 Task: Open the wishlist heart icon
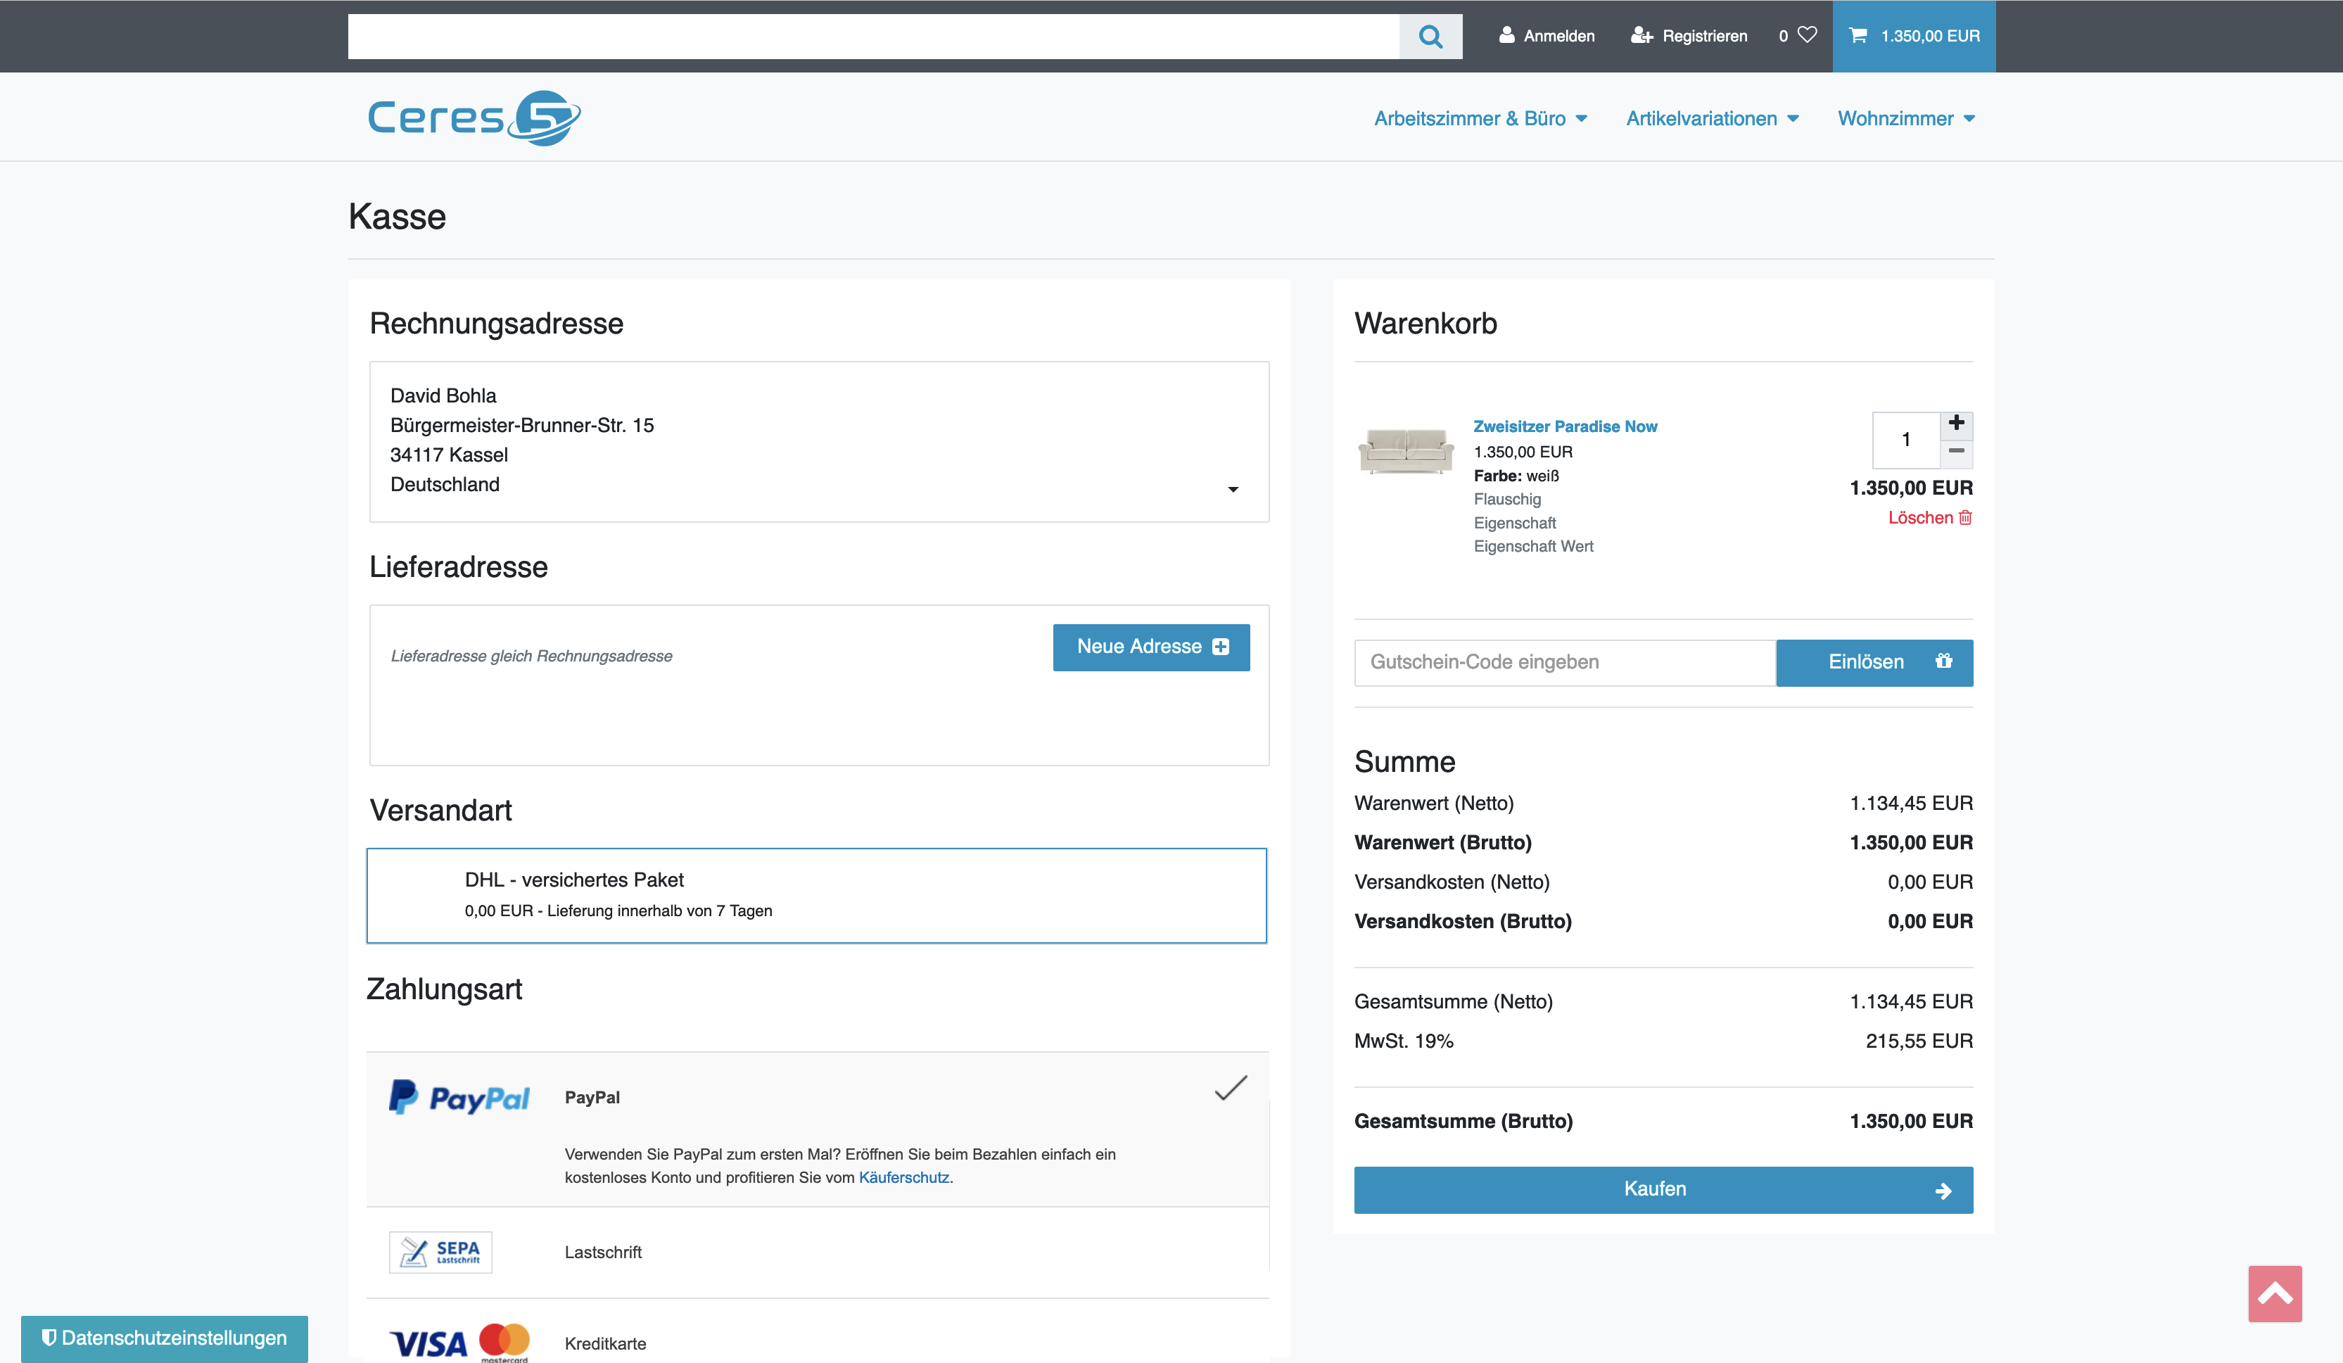(x=1807, y=34)
